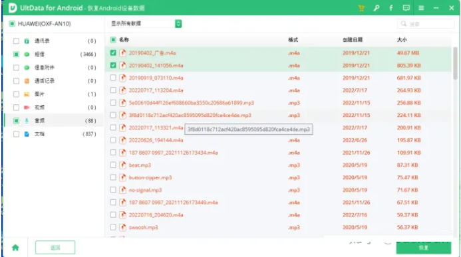Click file name 3f8d0118c712acf4...mp3 in list

190,116
